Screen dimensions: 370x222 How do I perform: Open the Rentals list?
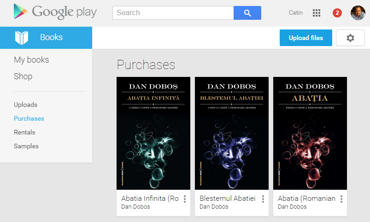pyautogui.click(x=24, y=132)
